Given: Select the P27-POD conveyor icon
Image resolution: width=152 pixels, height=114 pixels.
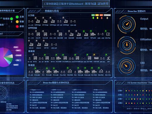Looking at the screenshot, I should [x=94, y=72].
